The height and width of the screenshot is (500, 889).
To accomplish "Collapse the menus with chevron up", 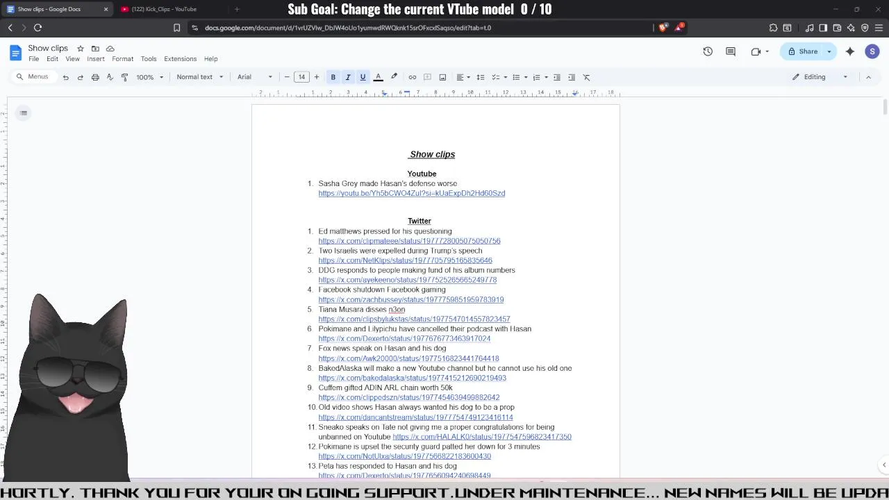I will point(868,77).
